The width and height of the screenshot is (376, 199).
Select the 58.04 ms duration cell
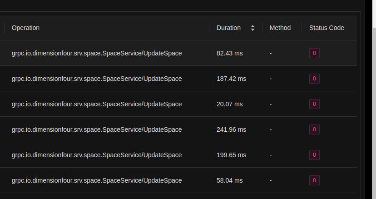coord(229,180)
